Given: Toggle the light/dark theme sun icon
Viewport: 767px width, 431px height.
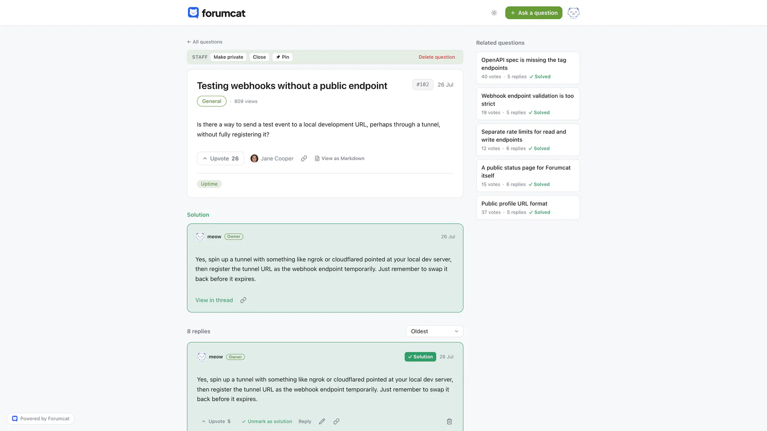Looking at the screenshot, I should point(494,13).
